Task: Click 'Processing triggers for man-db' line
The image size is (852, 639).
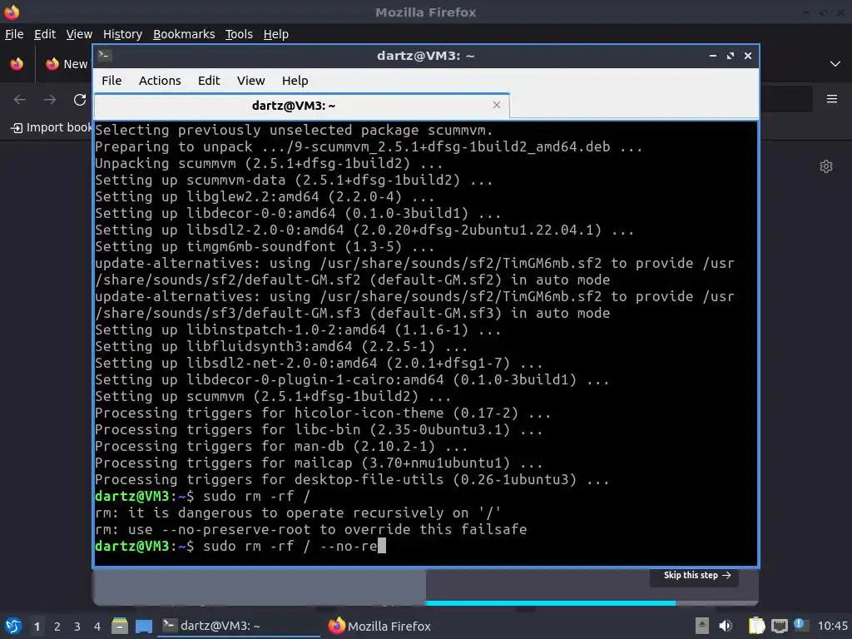Action: [281, 447]
